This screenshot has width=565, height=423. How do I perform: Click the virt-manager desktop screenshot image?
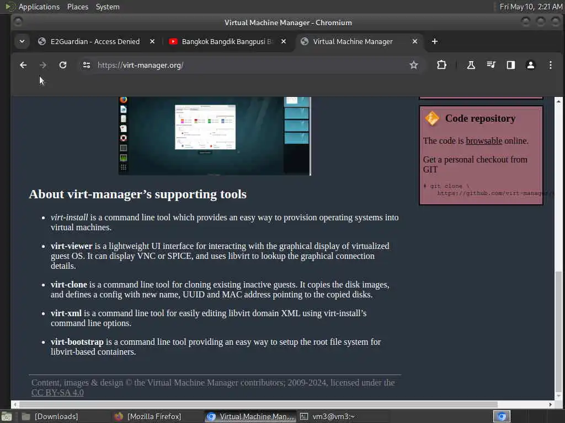coord(215,136)
